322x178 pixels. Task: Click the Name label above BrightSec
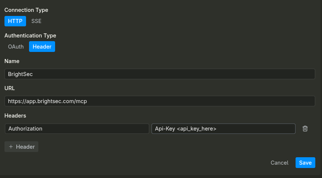pos(12,61)
